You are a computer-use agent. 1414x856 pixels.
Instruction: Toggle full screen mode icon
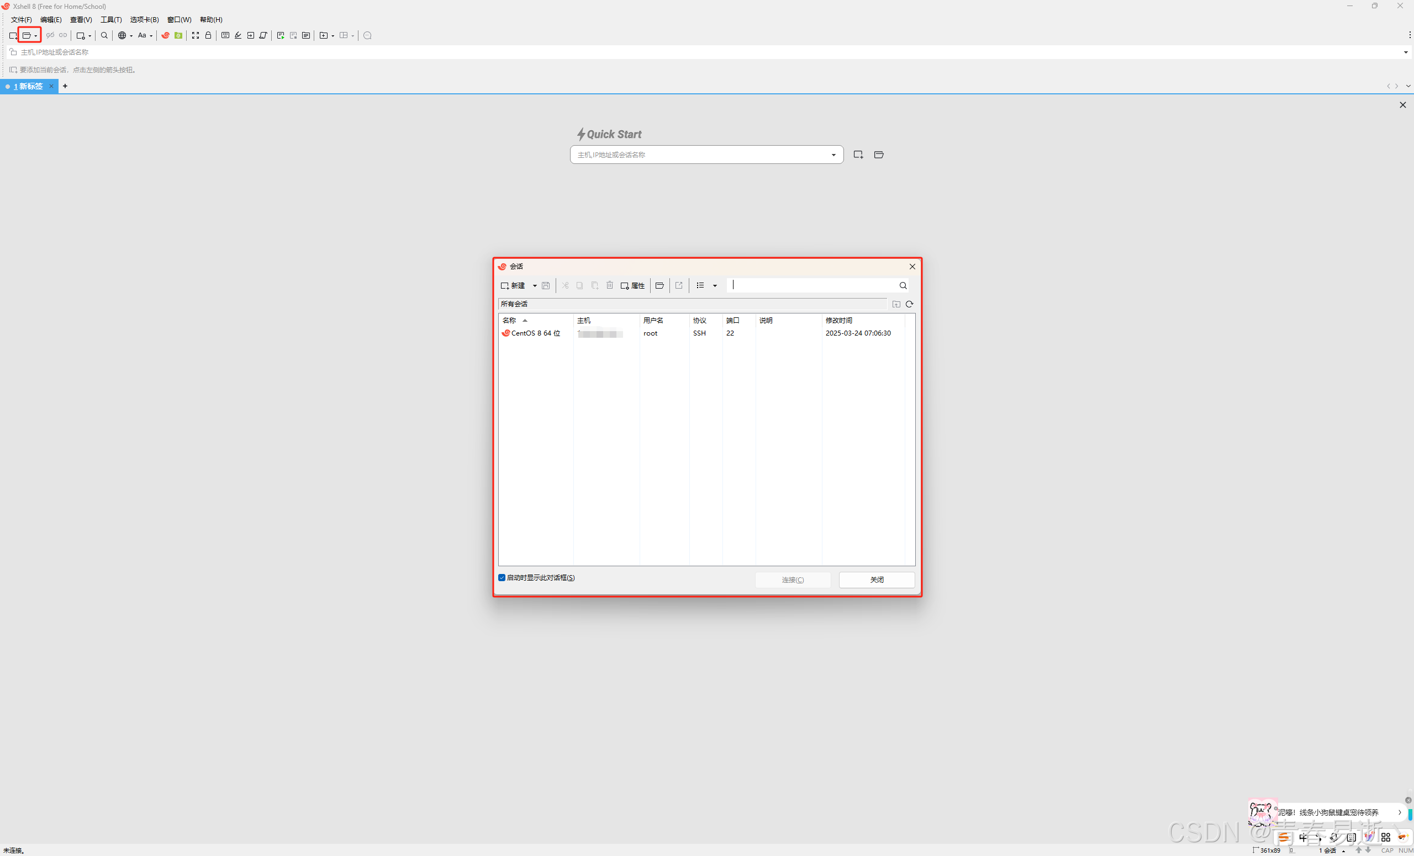click(195, 35)
